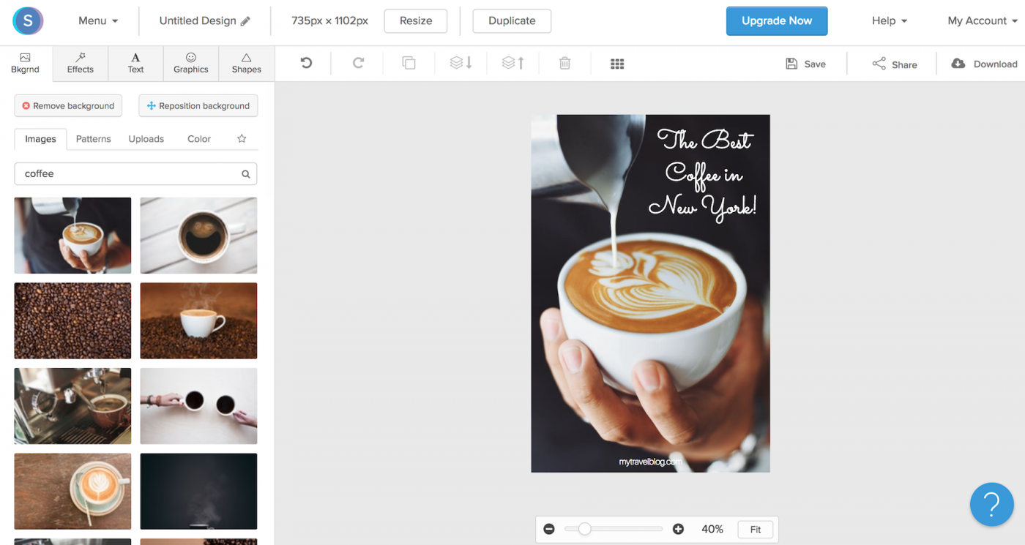1025x545 pixels.
Task: Click the Upgrade Now button
Action: click(777, 20)
